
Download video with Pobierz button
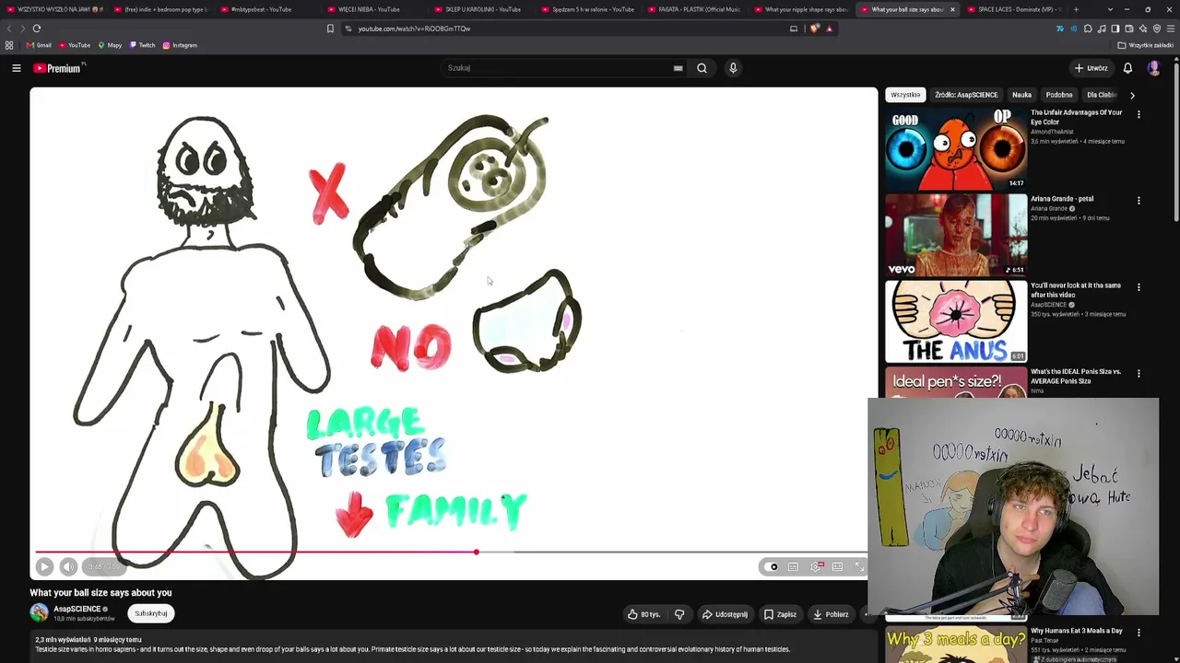(831, 614)
